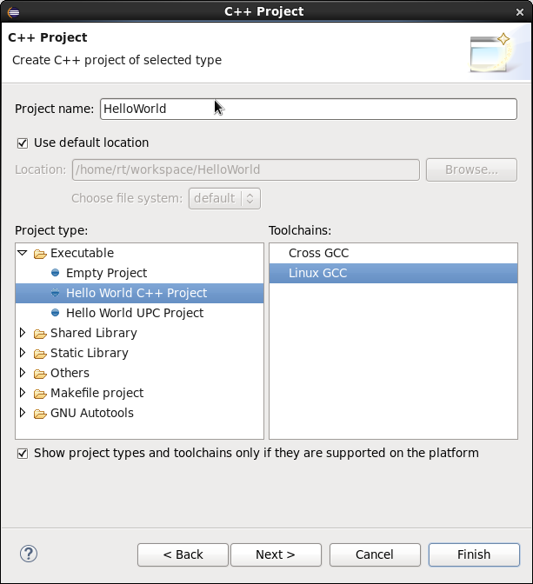533x584 pixels.
Task: Expand the Others tree node
Action: click(x=23, y=373)
